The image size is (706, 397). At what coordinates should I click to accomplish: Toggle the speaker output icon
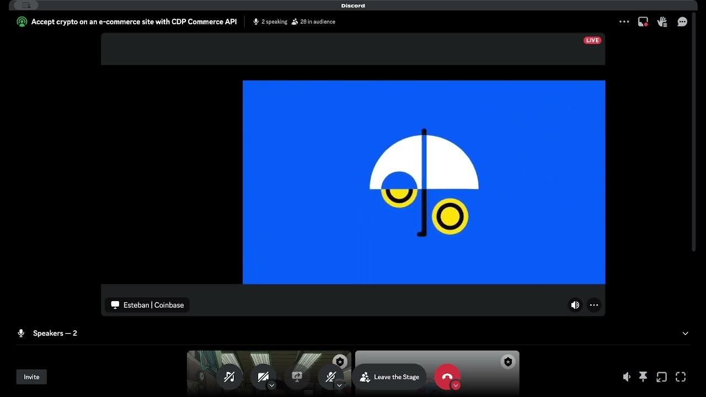(x=627, y=377)
